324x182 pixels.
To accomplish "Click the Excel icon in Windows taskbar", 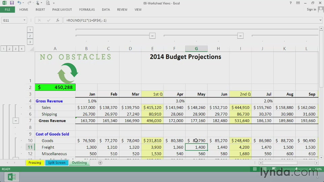I will pyautogui.click(x=11, y=177).
